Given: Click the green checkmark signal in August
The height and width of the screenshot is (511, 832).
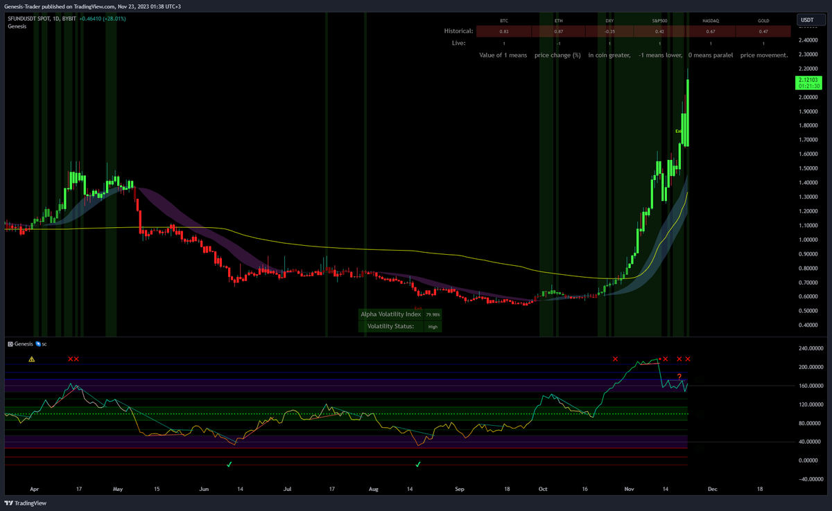Looking at the screenshot, I should [418, 465].
